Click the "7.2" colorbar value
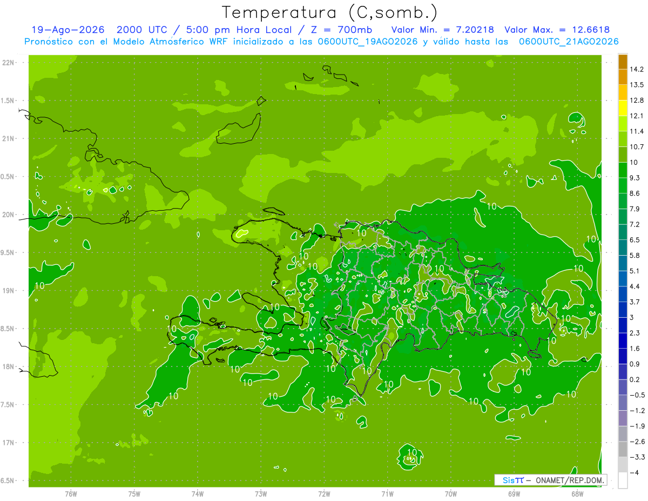648x501 pixels. [635, 224]
